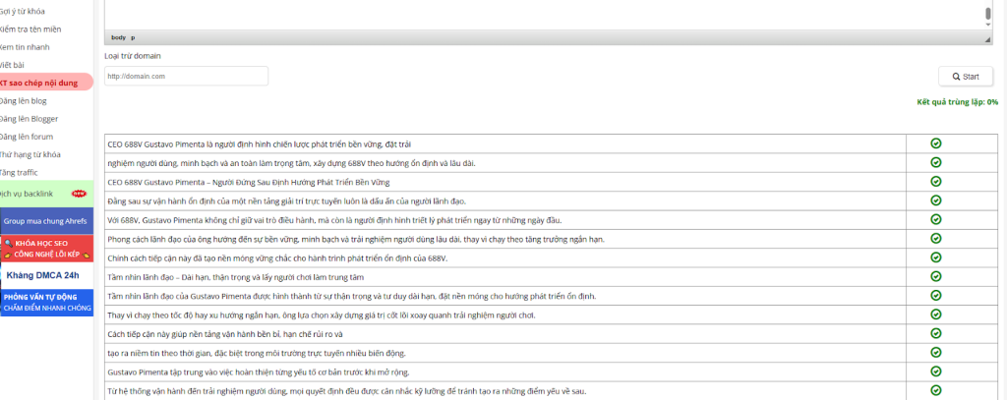Viewport: 1007px width, 400px height.
Task: Go to 'Đăng lên Blogger' in sidebar
Action: [x=31, y=118]
